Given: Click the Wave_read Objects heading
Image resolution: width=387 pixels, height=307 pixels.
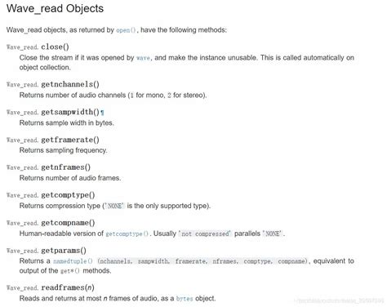Looking at the screenshot, I should pos(55,8).
